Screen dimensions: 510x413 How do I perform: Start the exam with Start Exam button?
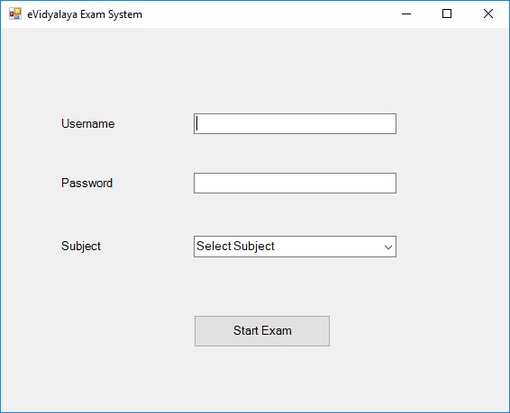pos(262,331)
